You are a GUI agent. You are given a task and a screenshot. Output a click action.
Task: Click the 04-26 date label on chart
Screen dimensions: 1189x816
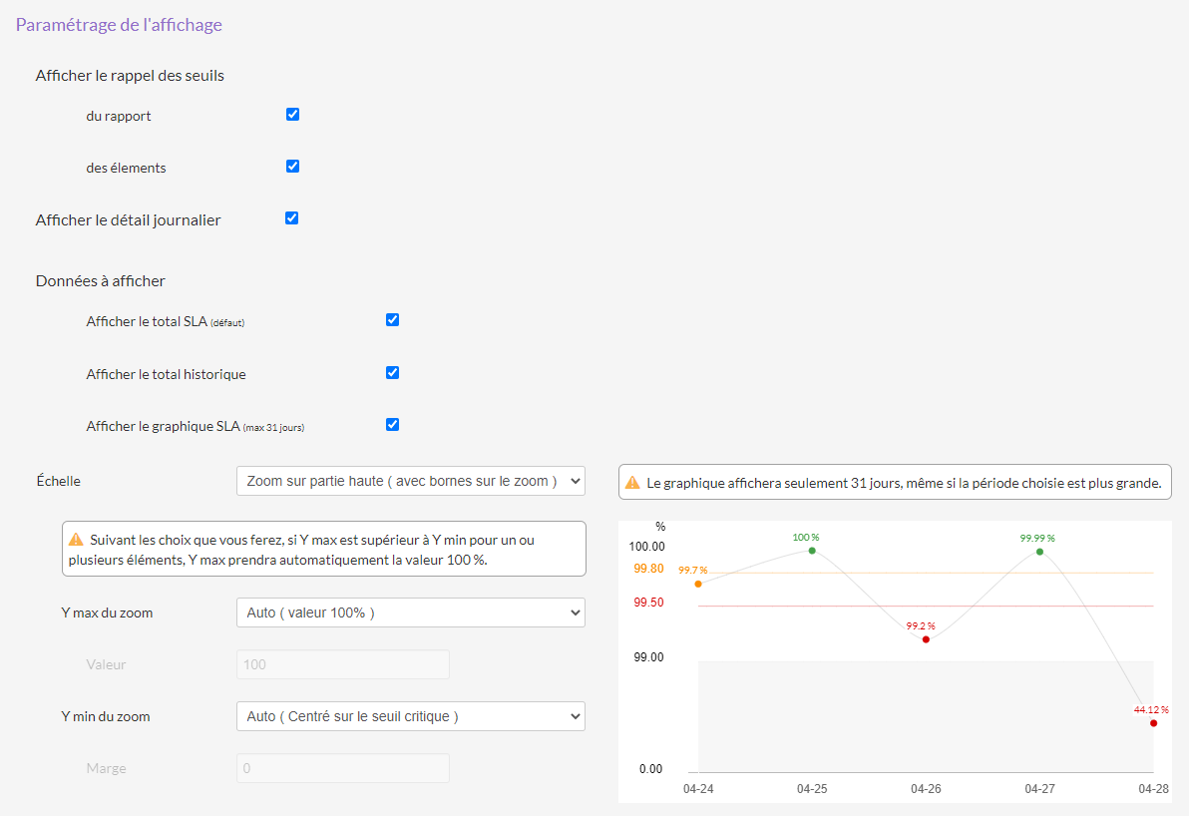click(x=926, y=789)
